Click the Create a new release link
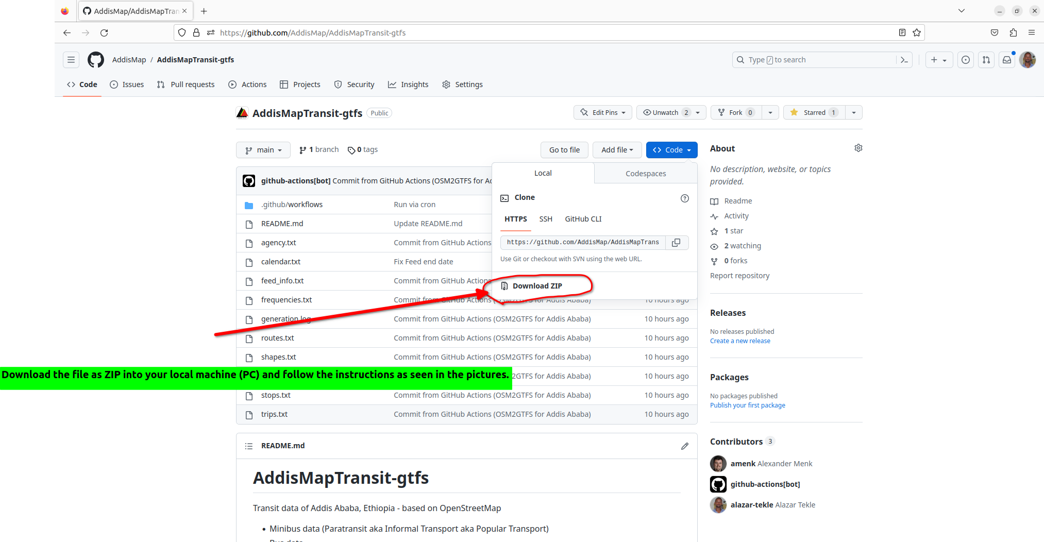The width and height of the screenshot is (1044, 542). pos(740,341)
